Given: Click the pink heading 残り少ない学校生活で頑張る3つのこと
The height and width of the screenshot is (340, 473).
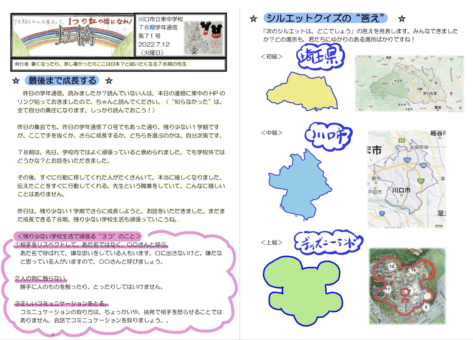Looking at the screenshot, I should click(78, 236).
